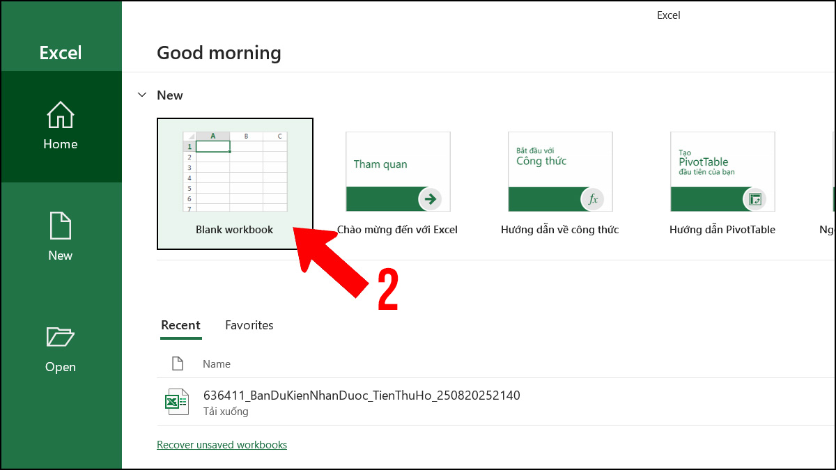Open the Công thức formula tutorial template
Screen dimensions: 836x470
pyautogui.click(x=560, y=171)
